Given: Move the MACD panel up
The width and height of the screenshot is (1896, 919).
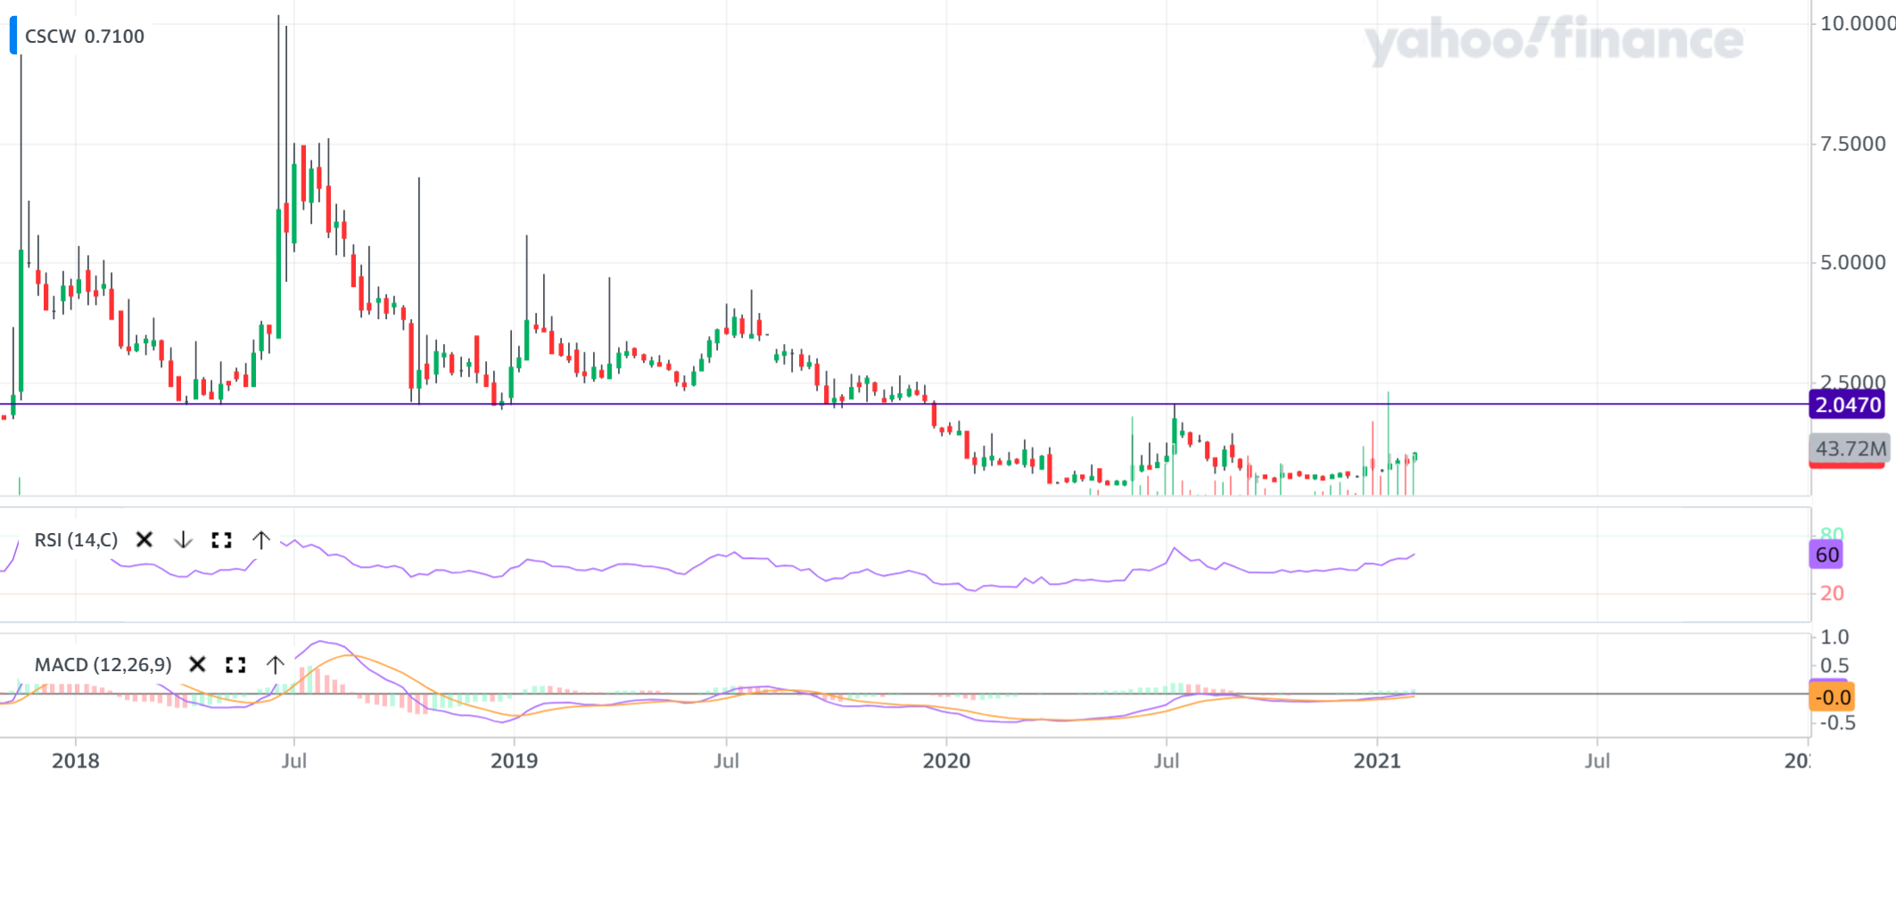Looking at the screenshot, I should [x=275, y=665].
